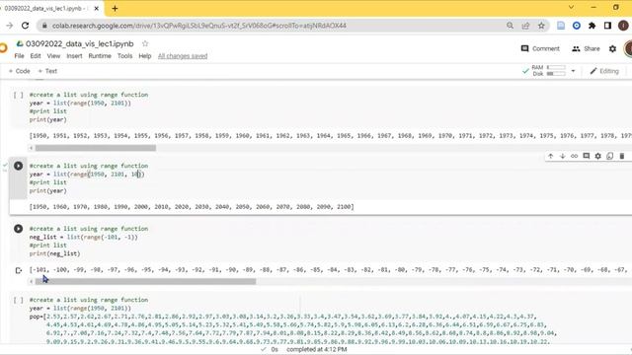Image resolution: width=632 pixels, height=355 pixels.
Task: Click the year list output horizontal scrollbar
Action: 96,148
